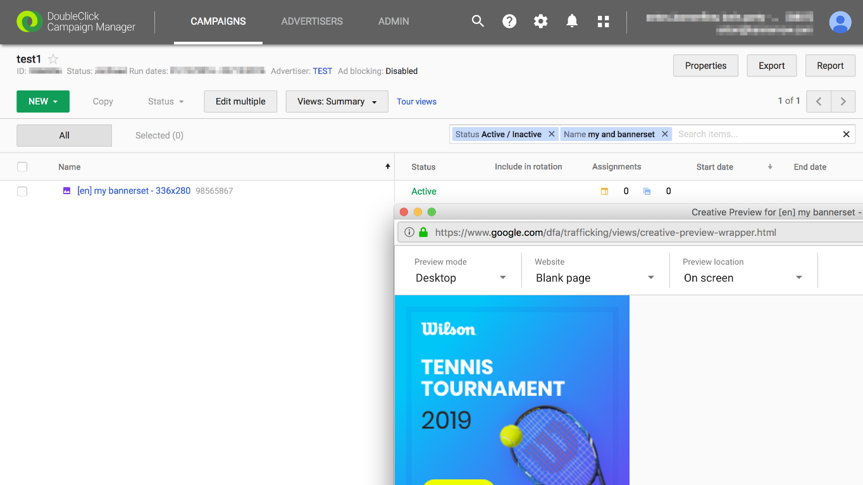Click the Start date column header
The width and height of the screenshot is (863, 485).
(x=715, y=167)
